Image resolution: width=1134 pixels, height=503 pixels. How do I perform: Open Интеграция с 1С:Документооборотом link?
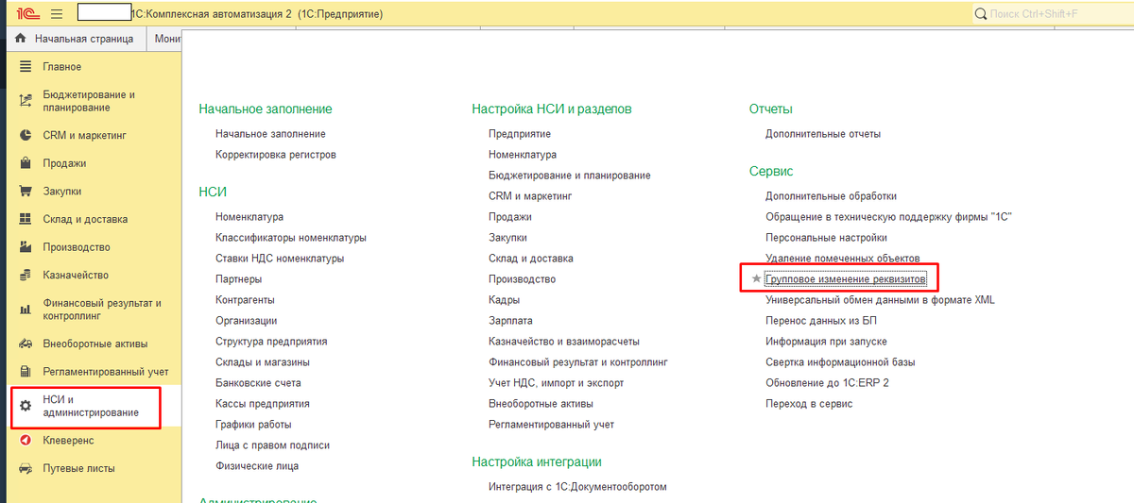[577, 487]
